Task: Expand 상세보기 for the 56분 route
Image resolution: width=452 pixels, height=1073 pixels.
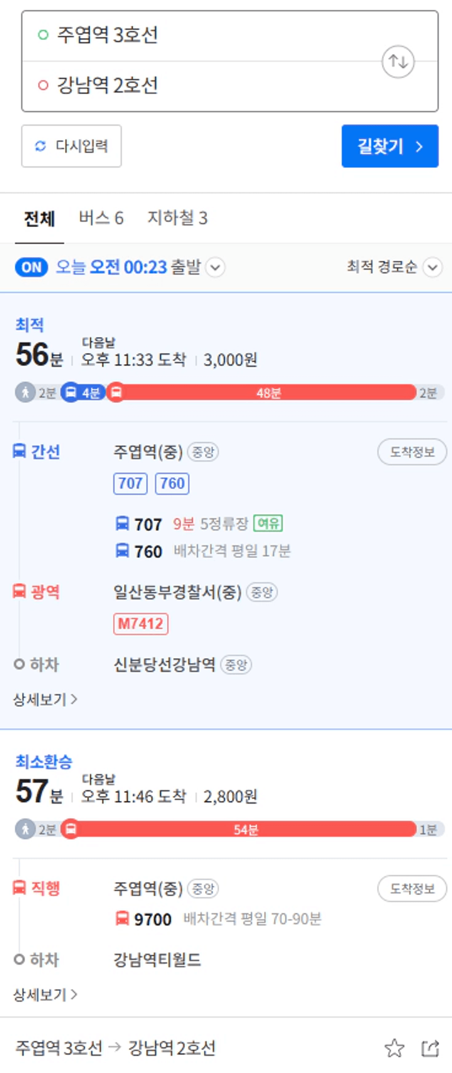Action: [x=45, y=699]
